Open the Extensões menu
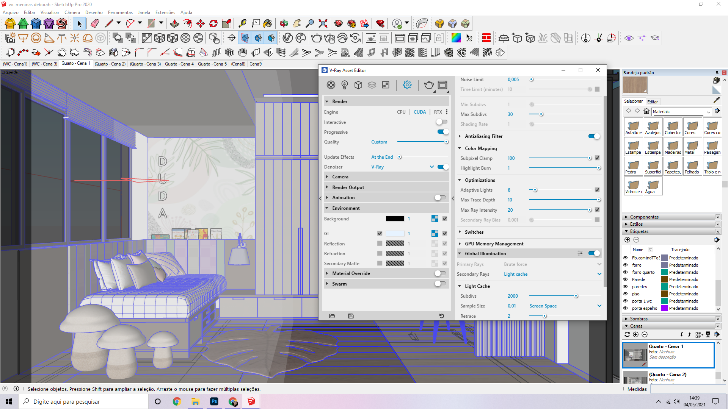 click(x=165, y=12)
